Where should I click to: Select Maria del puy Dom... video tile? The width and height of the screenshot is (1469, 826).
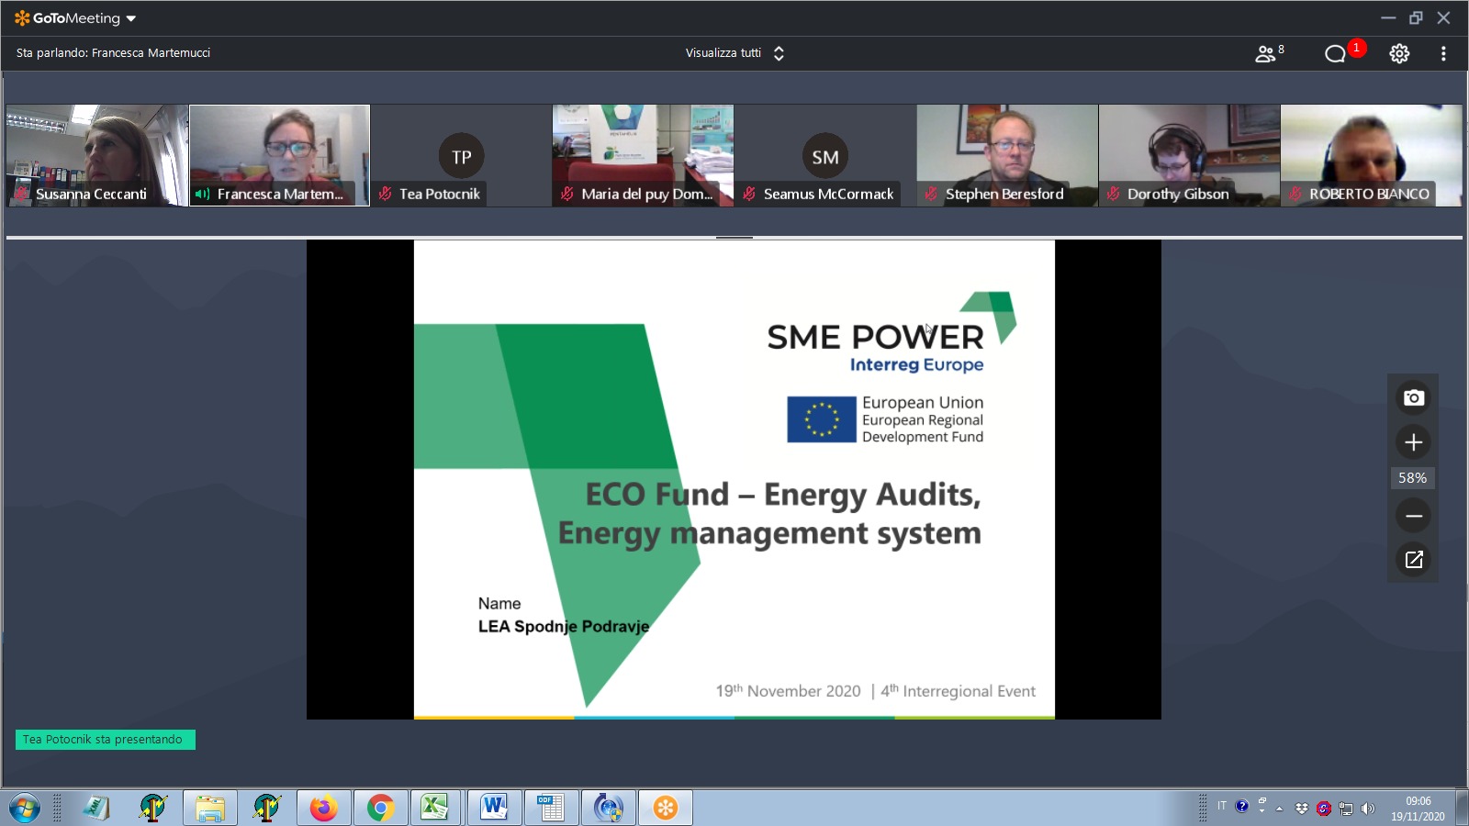pyautogui.click(x=643, y=155)
